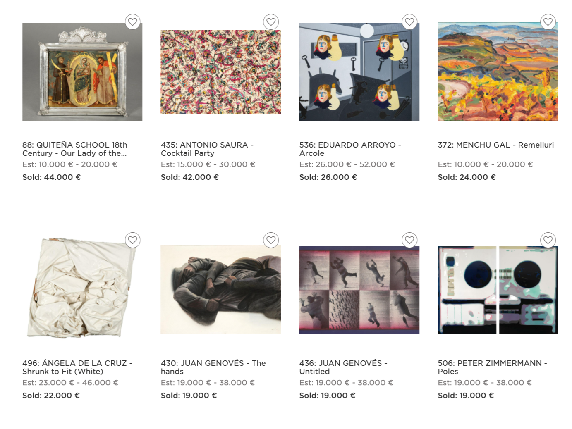
Task: View Shrunk to Fit white canvas image
Action: (x=82, y=288)
